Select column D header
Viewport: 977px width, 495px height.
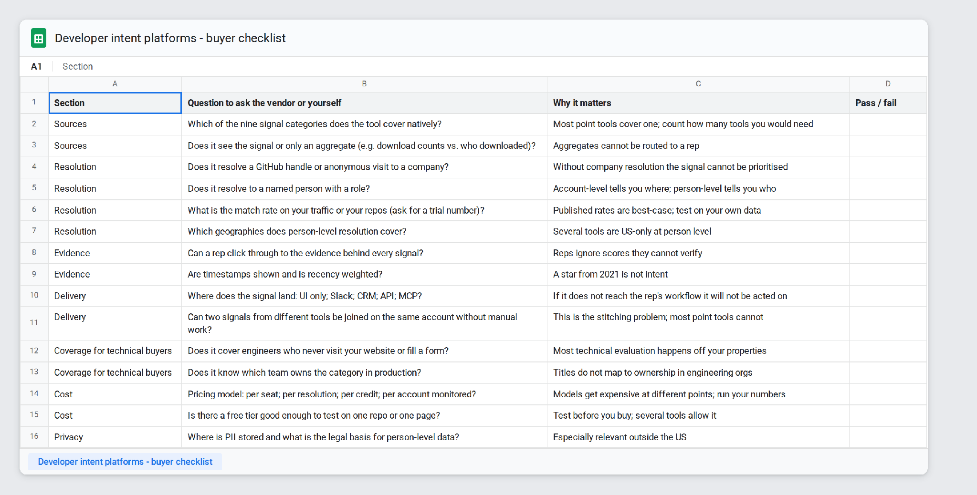(x=888, y=84)
